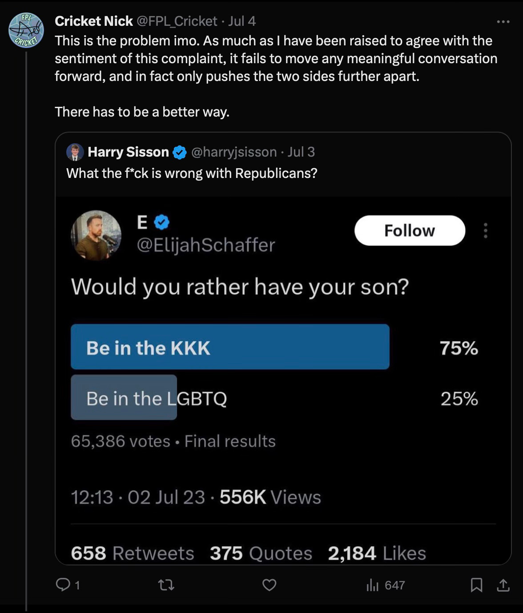Like the tweet with the heart icon
Image resolution: width=523 pixels, height=613 pixels.
tap(269, 585)
